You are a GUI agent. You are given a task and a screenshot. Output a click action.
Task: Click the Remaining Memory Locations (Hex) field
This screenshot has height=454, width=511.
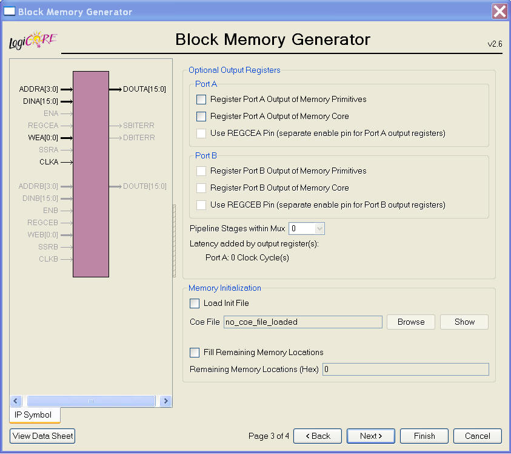[406, 369]
